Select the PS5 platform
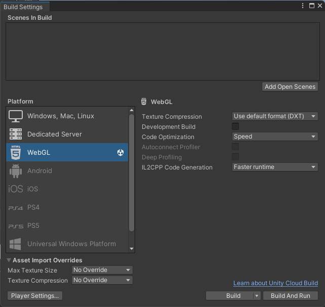The width and height of the screenshot is (325, 307). click(x=67, y=226)
